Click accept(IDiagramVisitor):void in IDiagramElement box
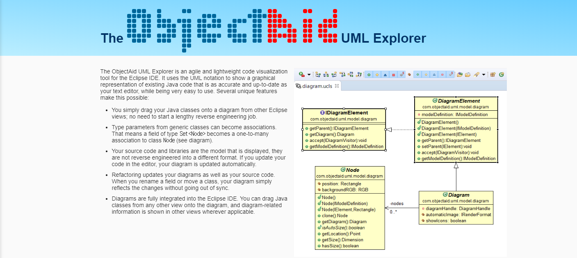Screen dimensions: 577x258 point(338,140)
